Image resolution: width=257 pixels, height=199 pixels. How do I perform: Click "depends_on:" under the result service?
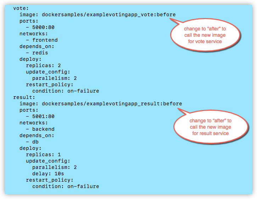point(37,136)
